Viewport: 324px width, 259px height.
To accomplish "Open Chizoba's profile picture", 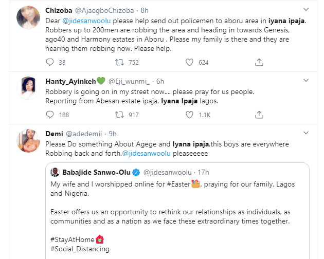I will pos(28,20).
